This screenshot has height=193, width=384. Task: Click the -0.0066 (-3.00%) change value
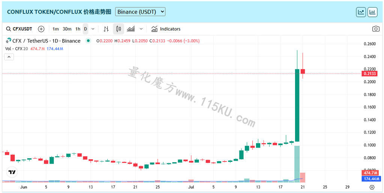coord(183,41)
